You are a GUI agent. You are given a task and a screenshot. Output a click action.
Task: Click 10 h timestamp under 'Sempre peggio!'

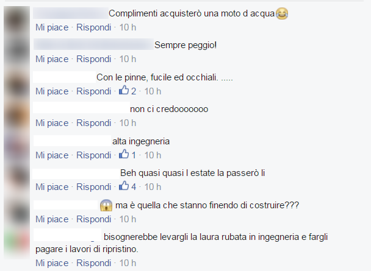pos(128,59)
